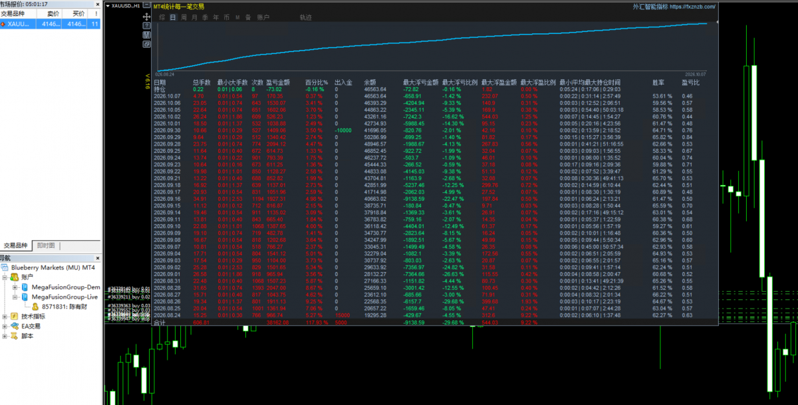Click the move-panel cross arrow icon
Viewport: 798px width, 405px height.
pyautogui.click(x=146, y=17)
